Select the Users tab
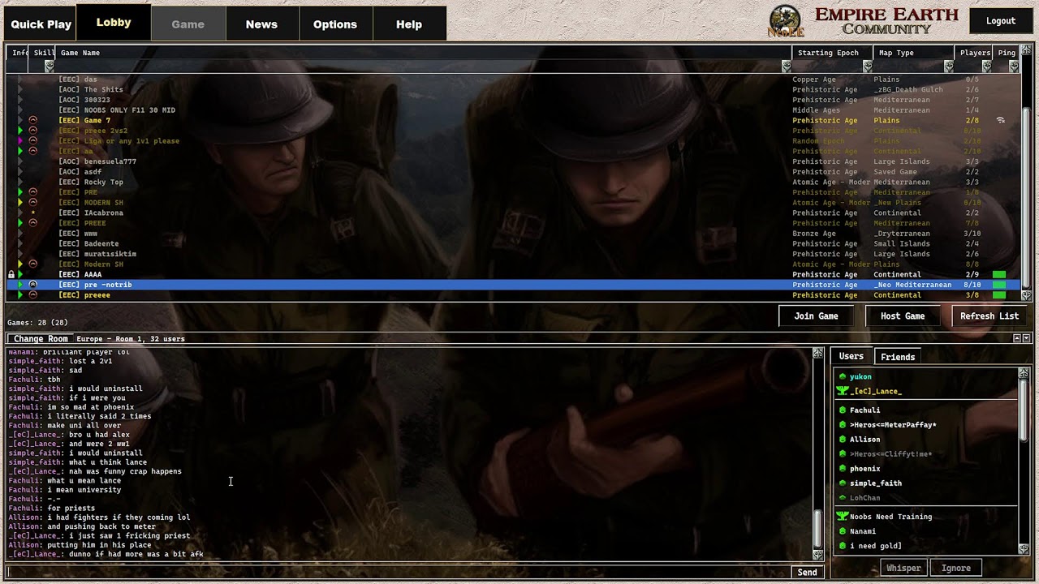The width and height of the screenshot is (1039, 584). 851,356
